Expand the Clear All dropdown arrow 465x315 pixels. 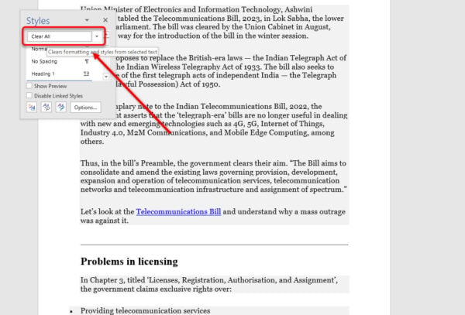pyautogui.click(x=97, y=36)
